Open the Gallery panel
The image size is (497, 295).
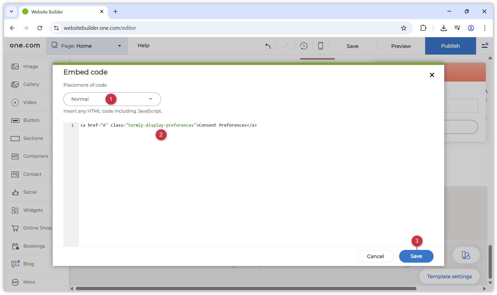coord(31,84)
